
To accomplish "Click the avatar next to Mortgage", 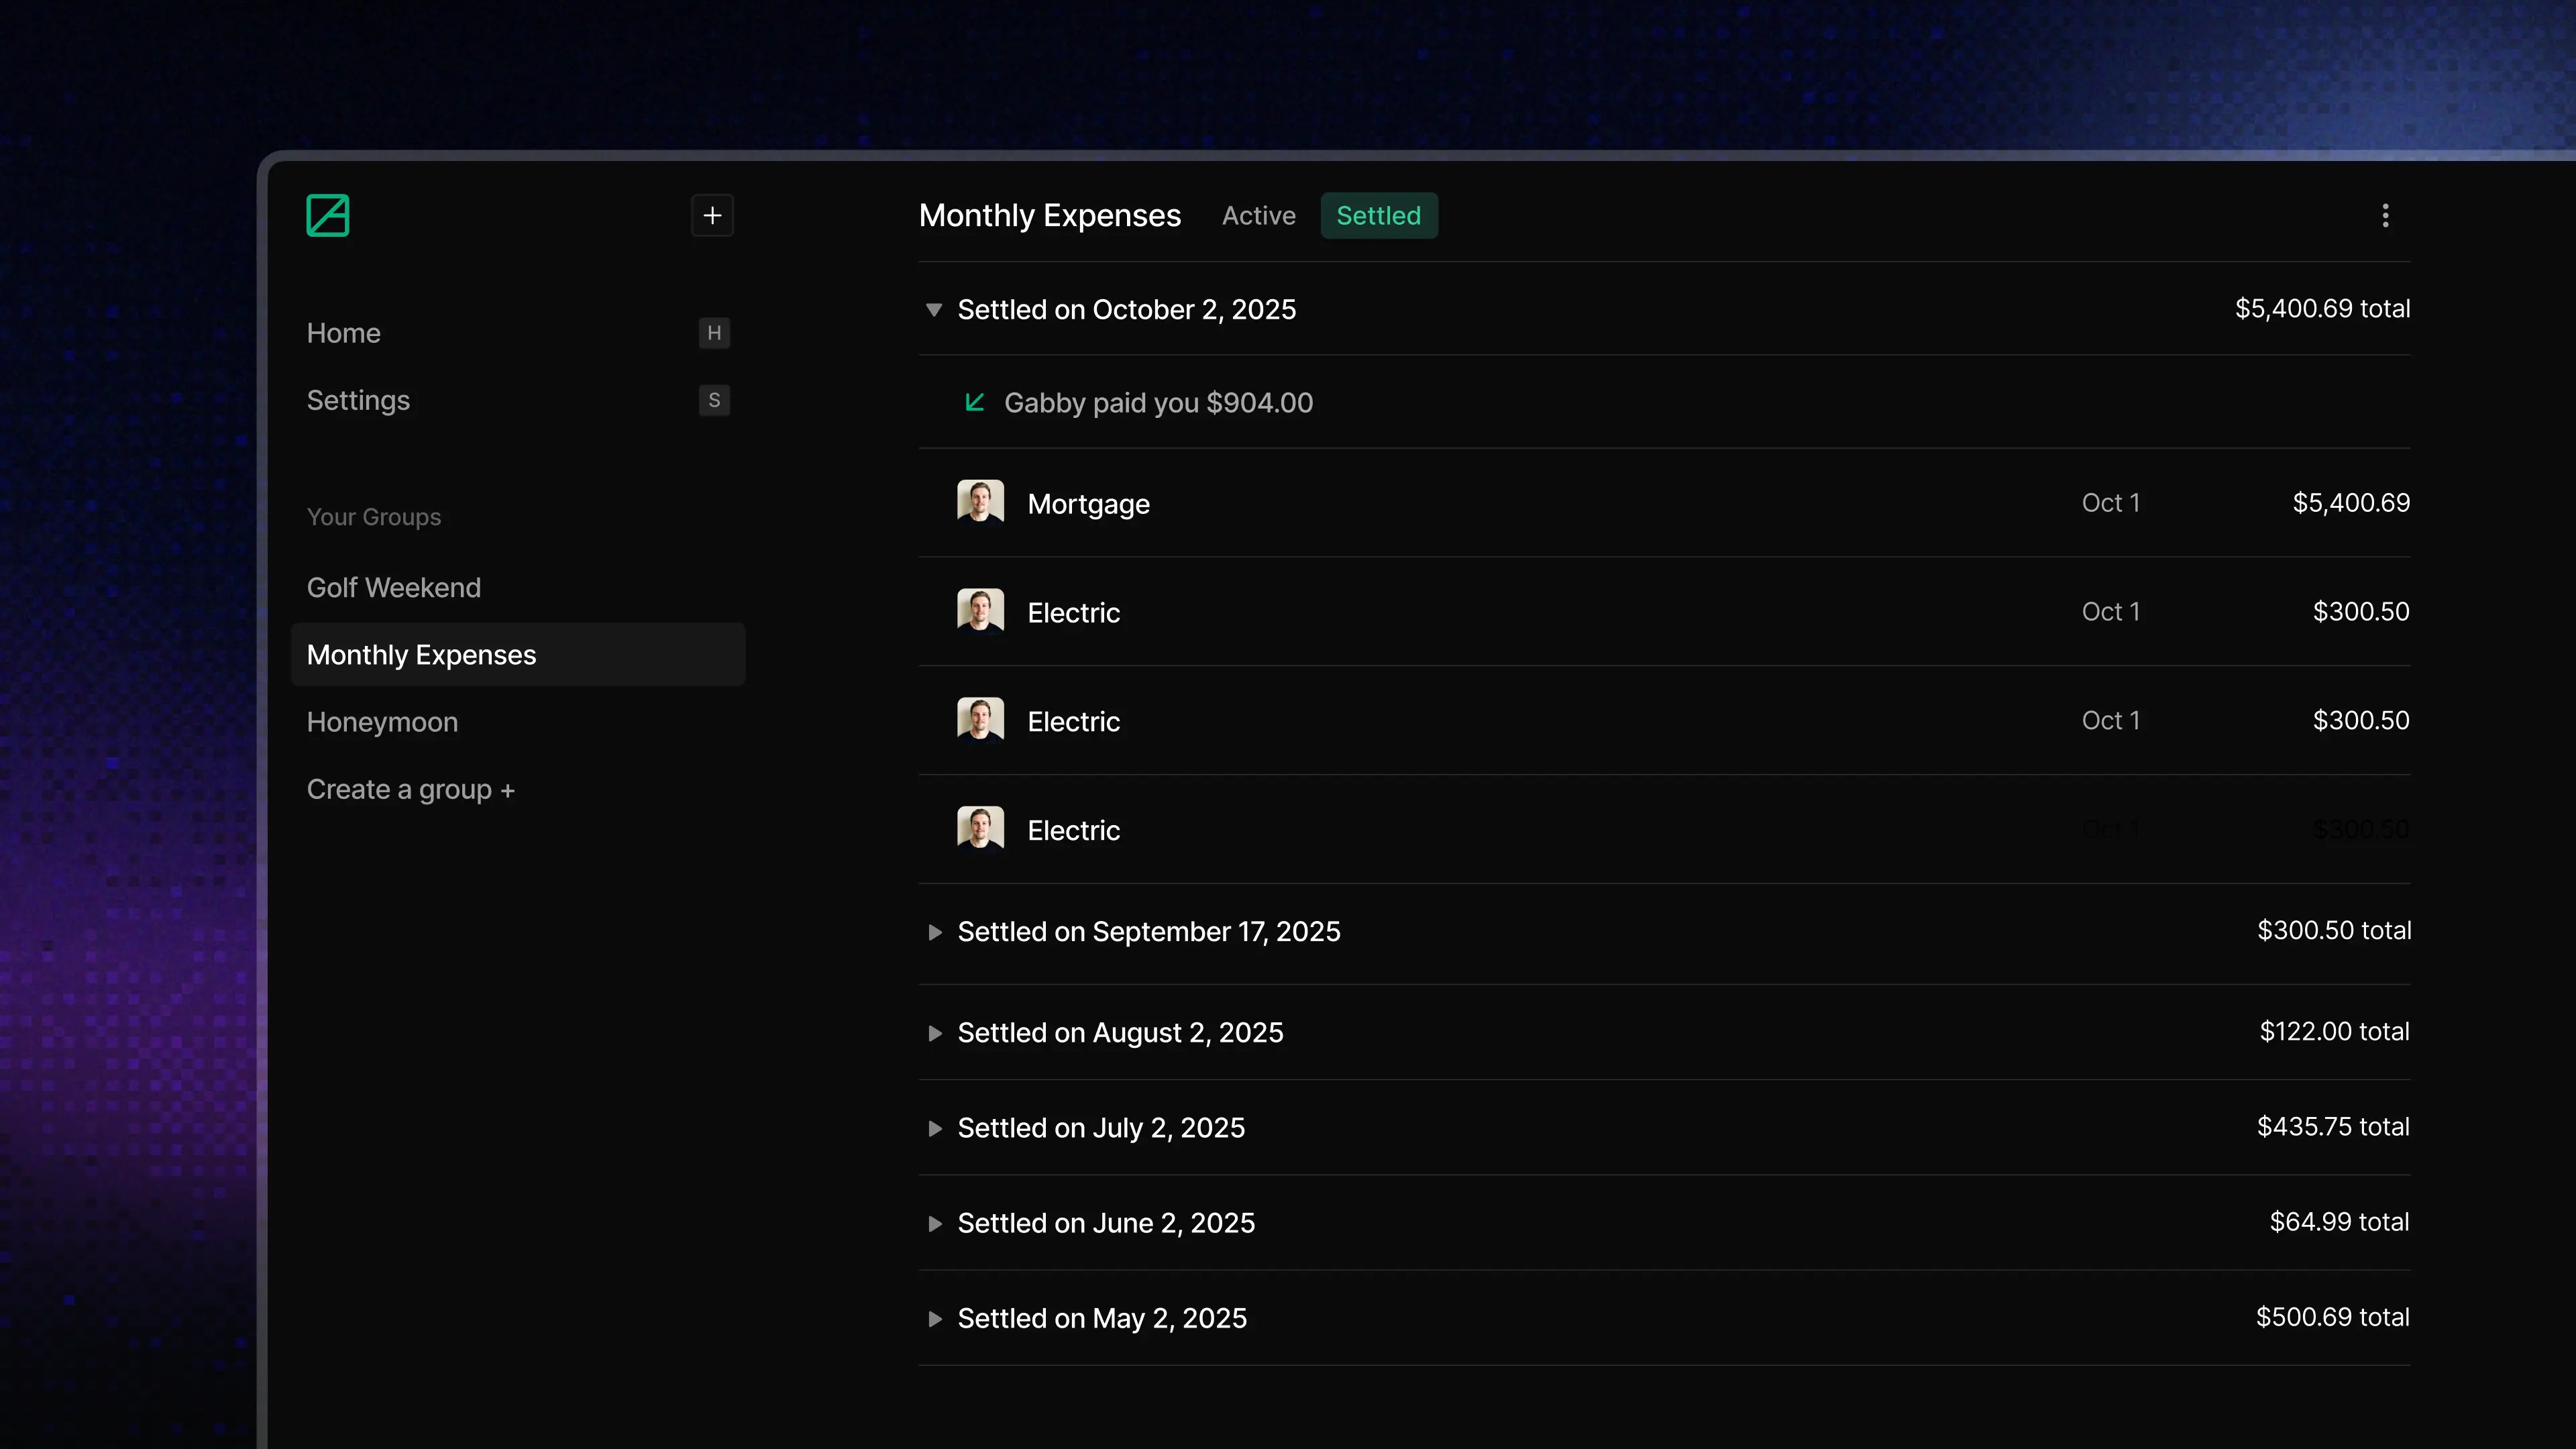I will point(980,502).
